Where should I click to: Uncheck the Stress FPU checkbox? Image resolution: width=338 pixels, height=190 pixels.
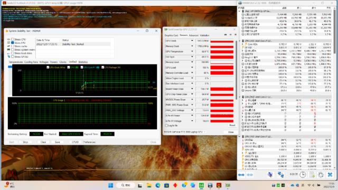[x=13, y=43]
